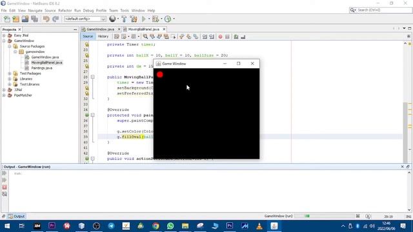Open Chrome from the taskbar

click(156, 226)
